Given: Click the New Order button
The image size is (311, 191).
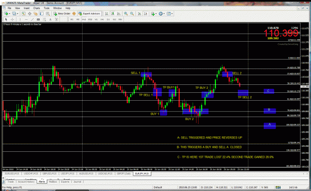Looking at the screenshot, I should (x=62, y=14).
